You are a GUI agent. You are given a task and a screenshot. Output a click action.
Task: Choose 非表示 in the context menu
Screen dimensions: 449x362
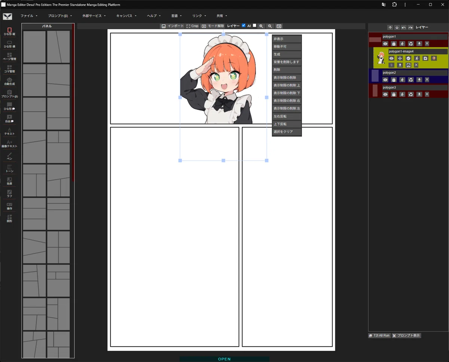(287, 39)
